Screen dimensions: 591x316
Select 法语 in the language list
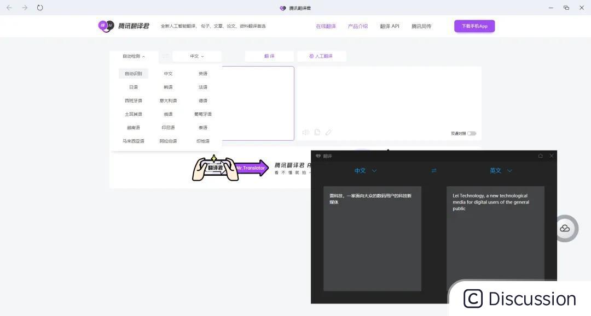pos(203,87)
